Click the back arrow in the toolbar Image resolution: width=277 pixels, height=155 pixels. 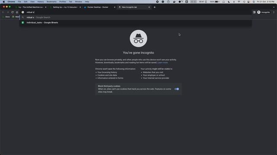(3, 12)
